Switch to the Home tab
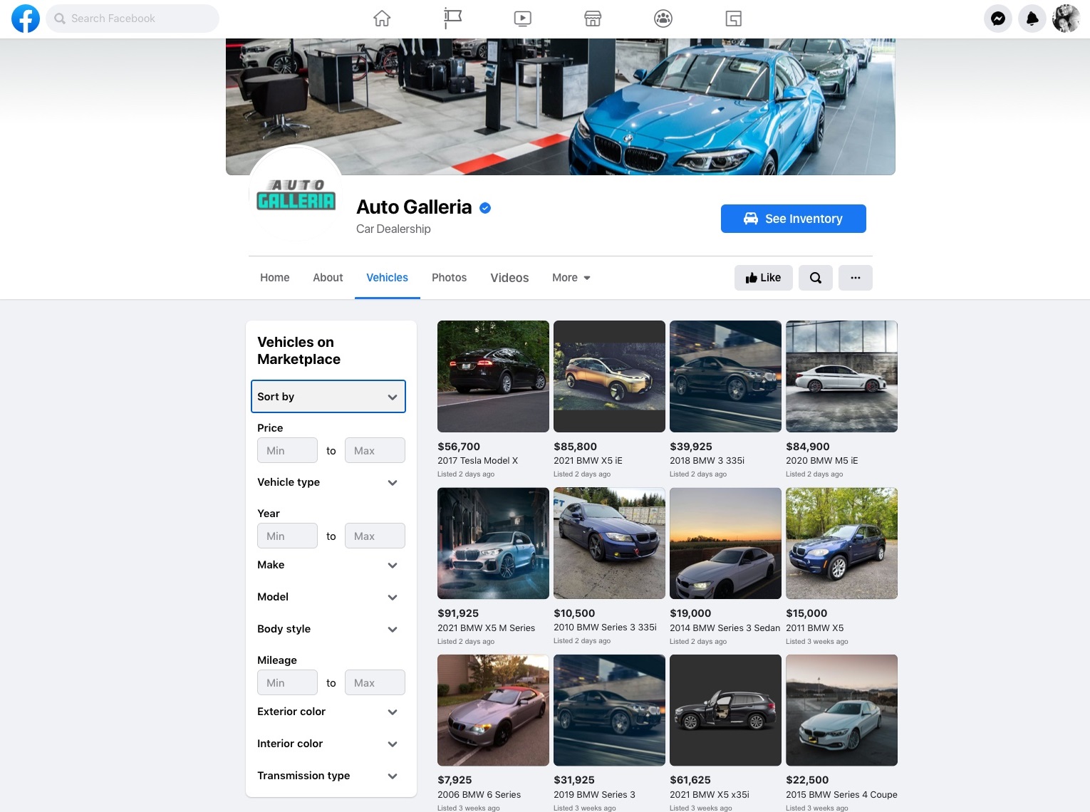 [x=275, y=278]
